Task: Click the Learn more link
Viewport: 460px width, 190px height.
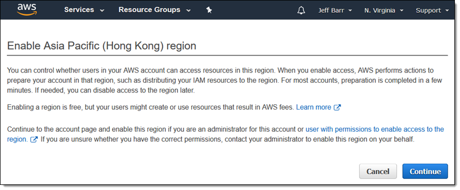Action: pos(314,107)
